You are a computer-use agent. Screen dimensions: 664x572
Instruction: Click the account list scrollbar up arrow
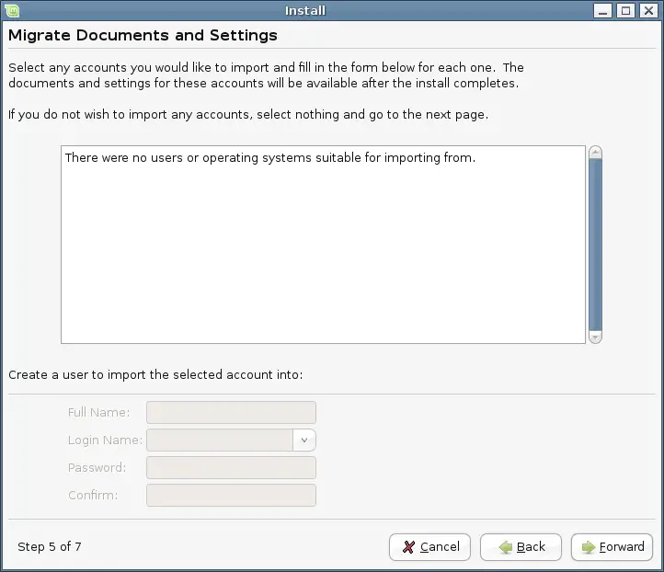pyautogui.click(x=595, y=152)
